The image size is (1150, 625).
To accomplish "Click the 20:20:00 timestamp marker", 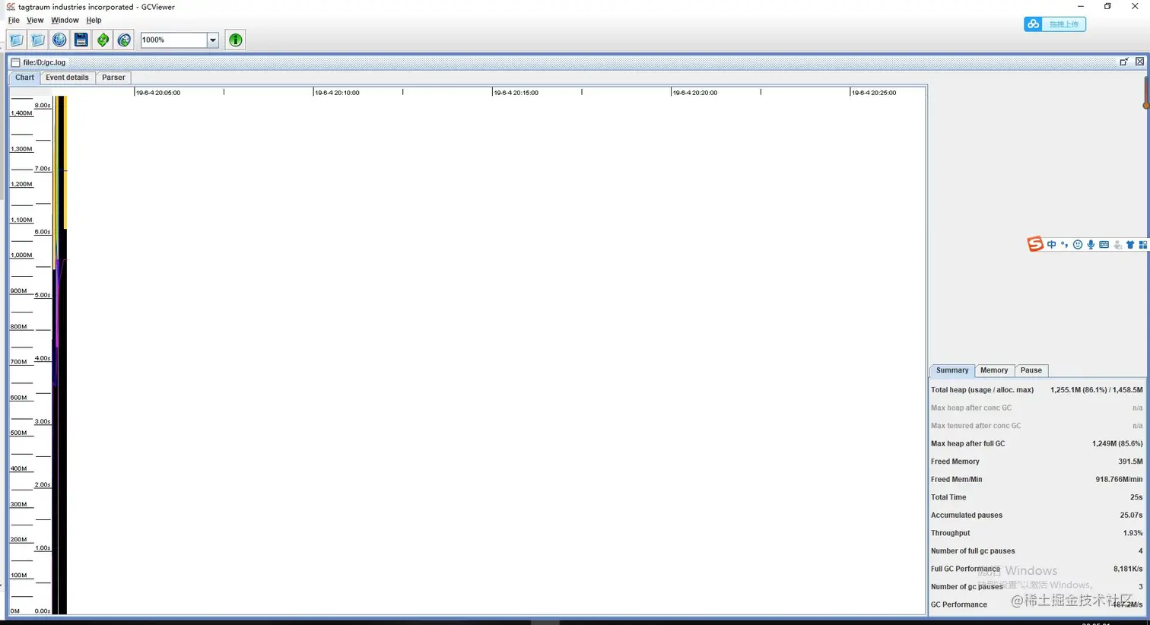I will 695,93.
